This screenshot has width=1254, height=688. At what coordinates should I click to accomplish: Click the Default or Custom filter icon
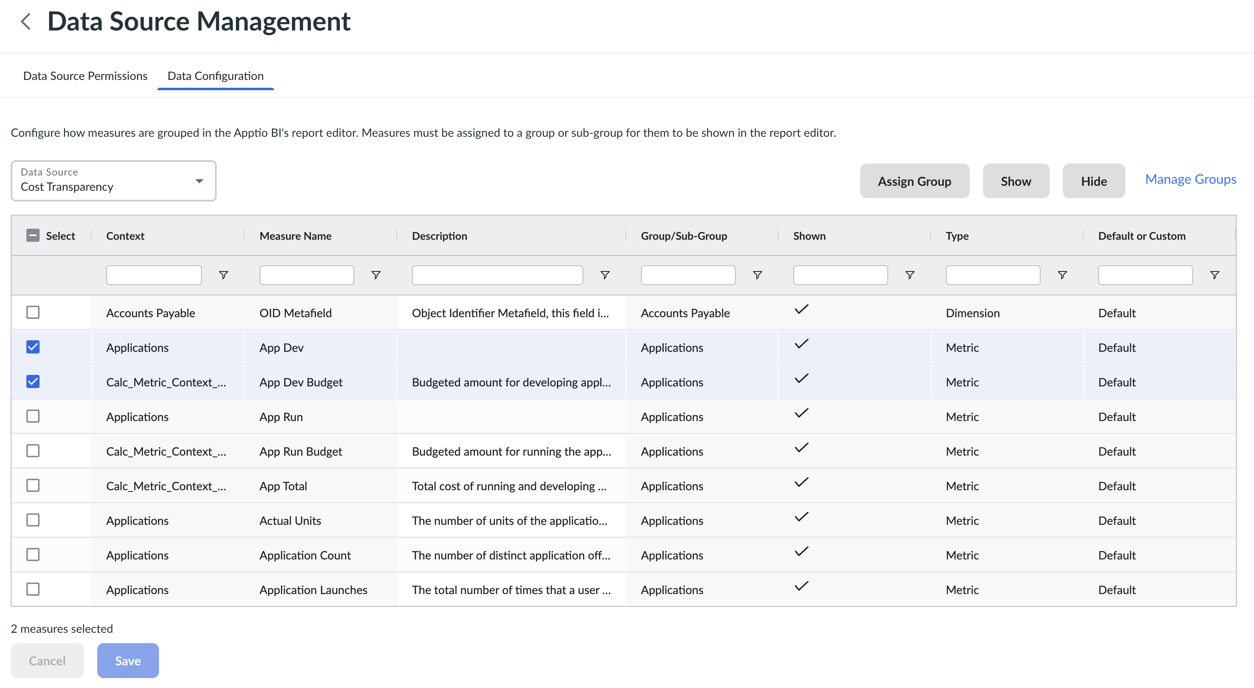(1214, 275)
